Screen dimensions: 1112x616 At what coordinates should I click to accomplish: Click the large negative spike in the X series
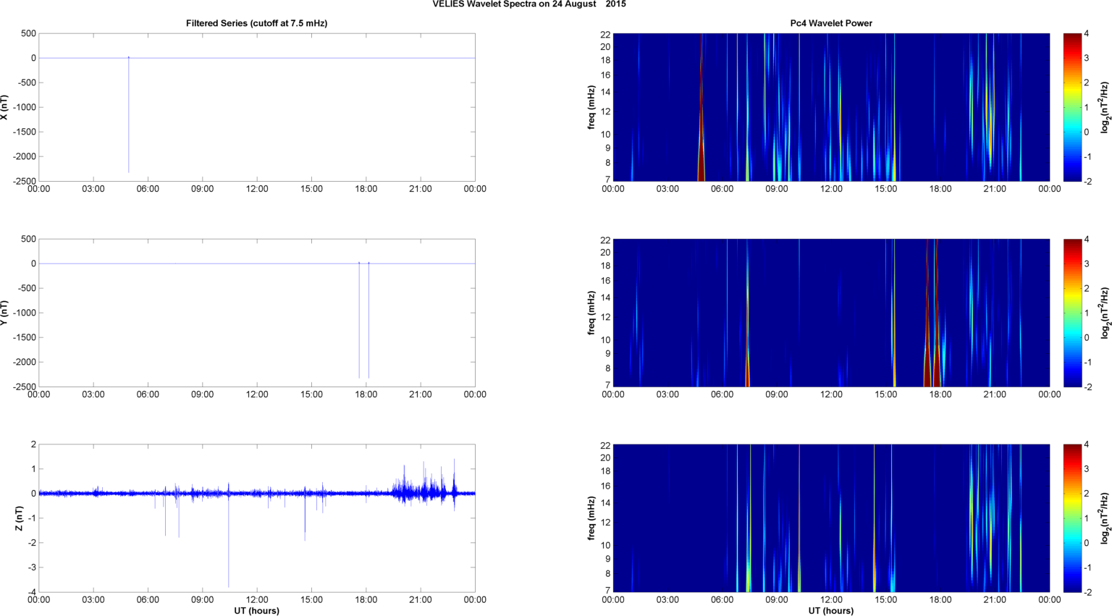129,116
